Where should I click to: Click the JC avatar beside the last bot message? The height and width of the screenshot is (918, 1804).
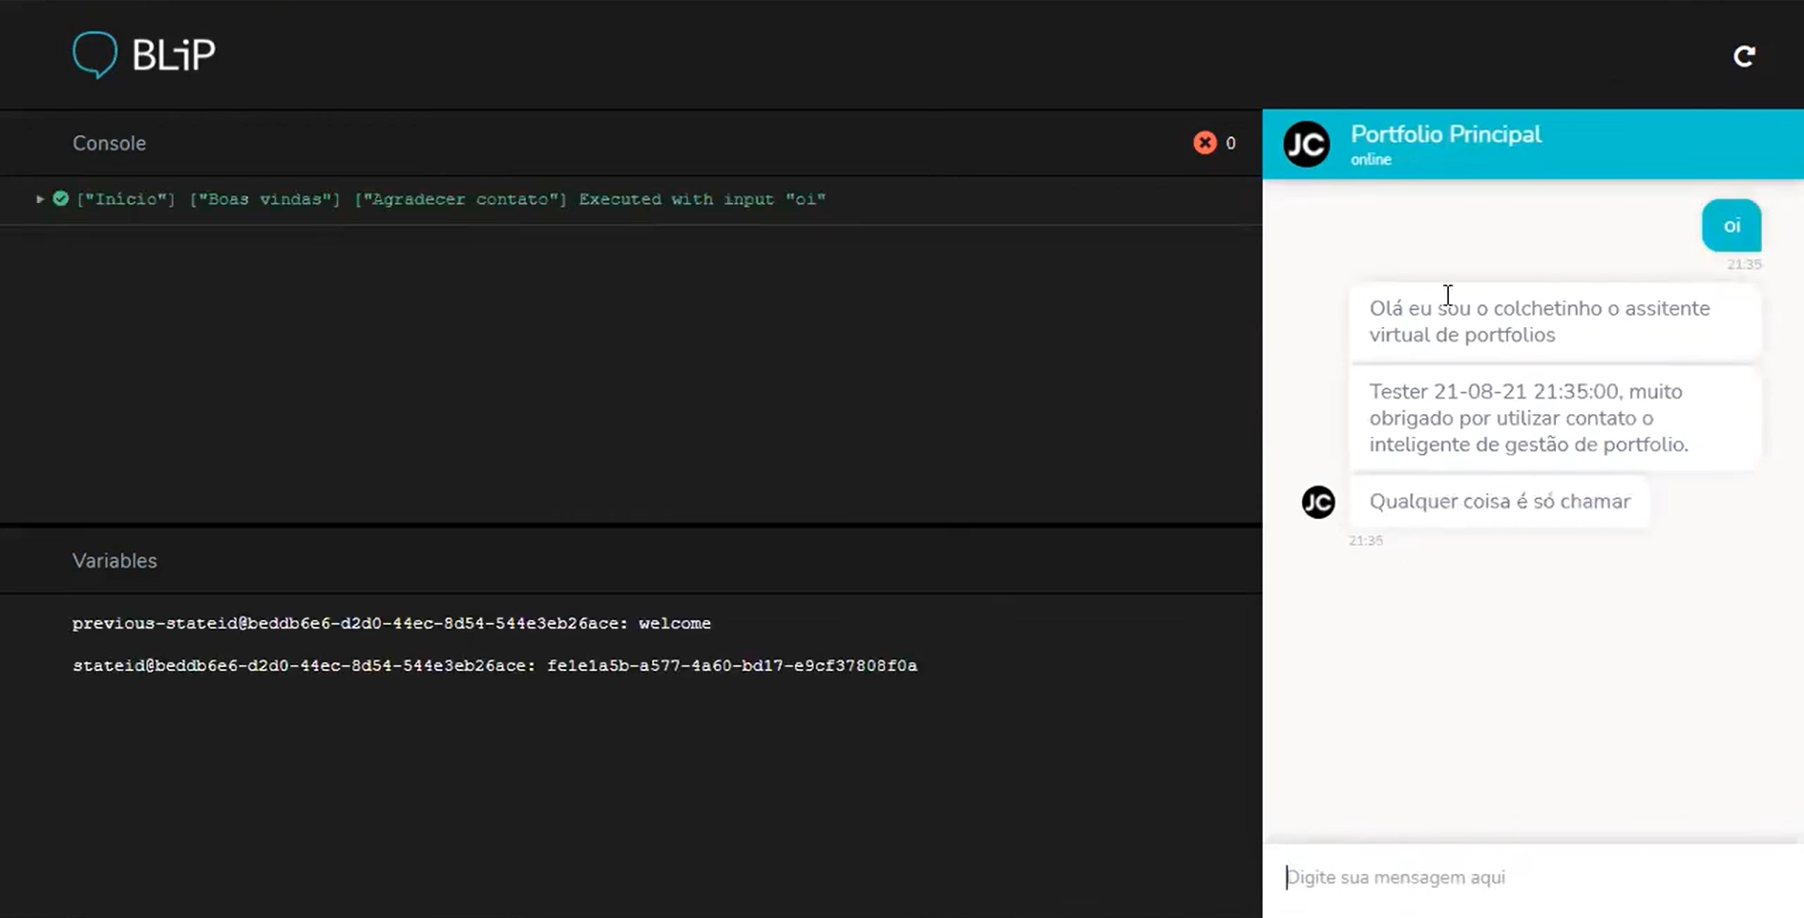pyautogui.click(x=1318, y=502)
